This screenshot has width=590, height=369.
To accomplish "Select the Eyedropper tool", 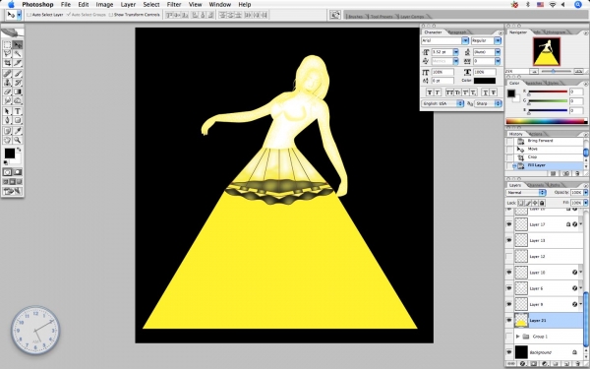I will pyautogui.click(x=18, y=131).
